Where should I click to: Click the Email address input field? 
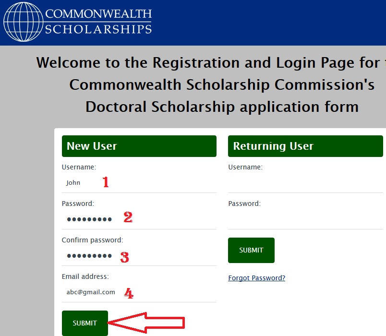(139, 292)
